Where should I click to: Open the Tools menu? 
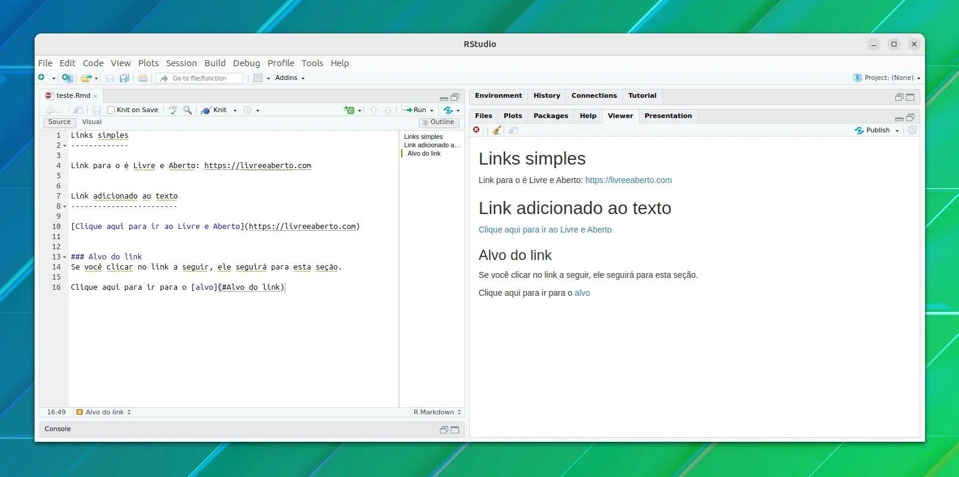coord(312,63)
